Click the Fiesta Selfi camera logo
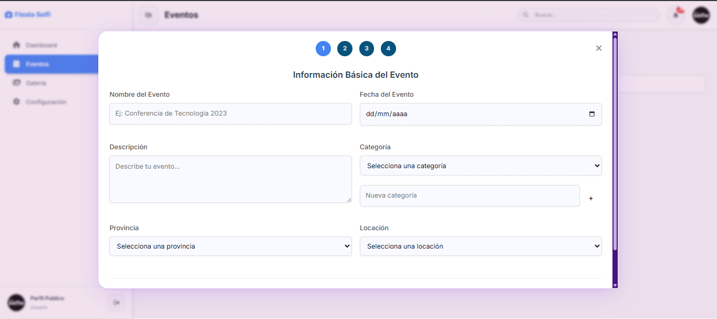 (8, 14)
